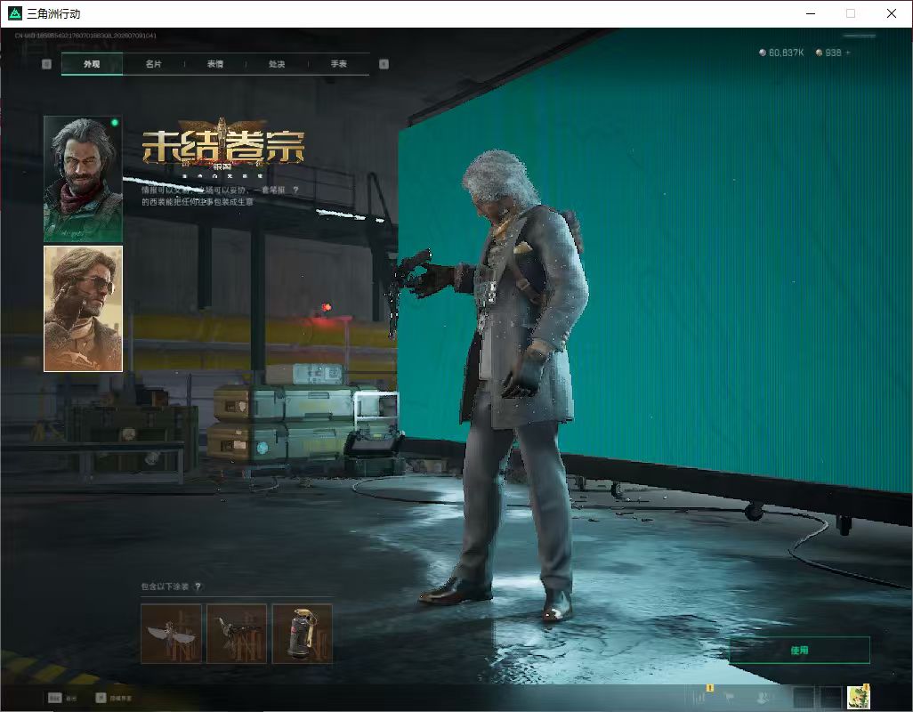
Task: Click the 外观 tab
Action: coord(92,64)
